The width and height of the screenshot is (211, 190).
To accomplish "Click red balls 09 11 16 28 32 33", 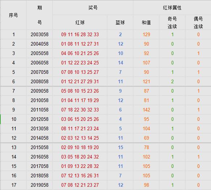I will (80, 34).
